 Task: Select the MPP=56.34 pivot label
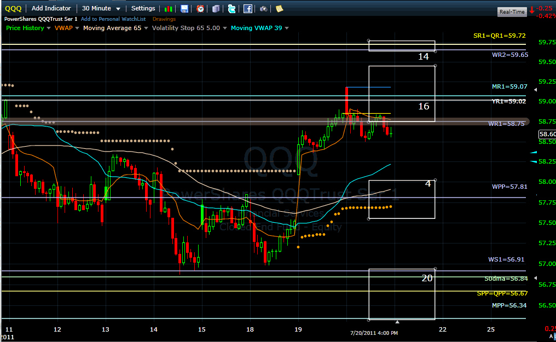click(509, 305)
